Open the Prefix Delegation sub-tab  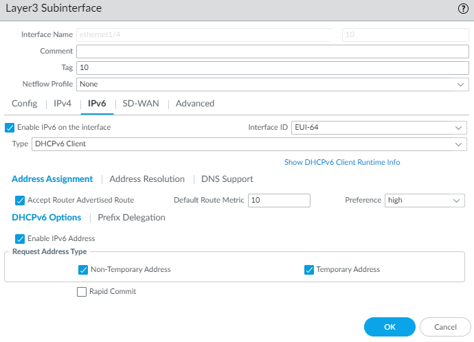[131, 218]
